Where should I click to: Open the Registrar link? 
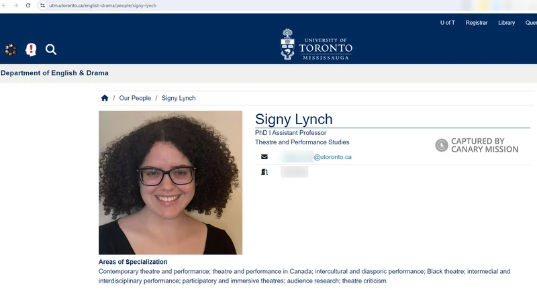[477, 23]
